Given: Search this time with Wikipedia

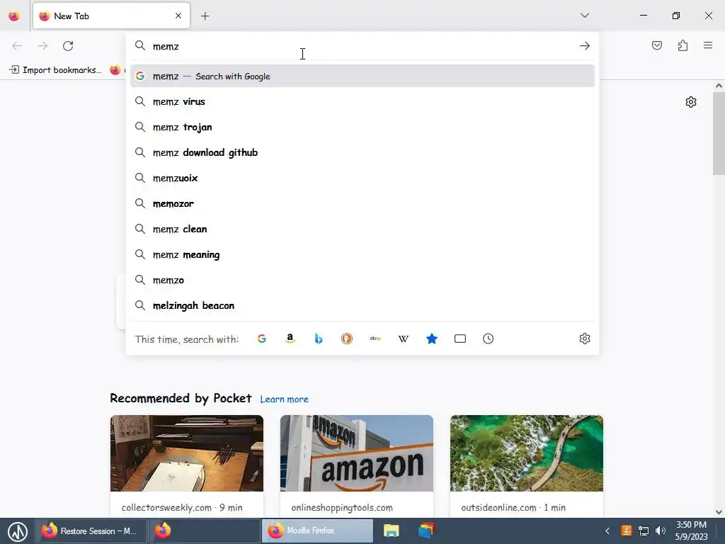Looking at the screenshot, I should pos(403,339).
